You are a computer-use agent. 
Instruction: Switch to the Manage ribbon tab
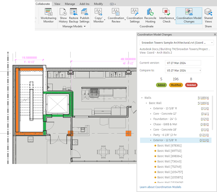pos(70,4)
